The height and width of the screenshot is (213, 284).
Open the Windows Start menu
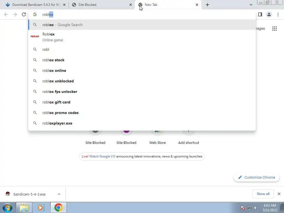(x=7, y=207)
